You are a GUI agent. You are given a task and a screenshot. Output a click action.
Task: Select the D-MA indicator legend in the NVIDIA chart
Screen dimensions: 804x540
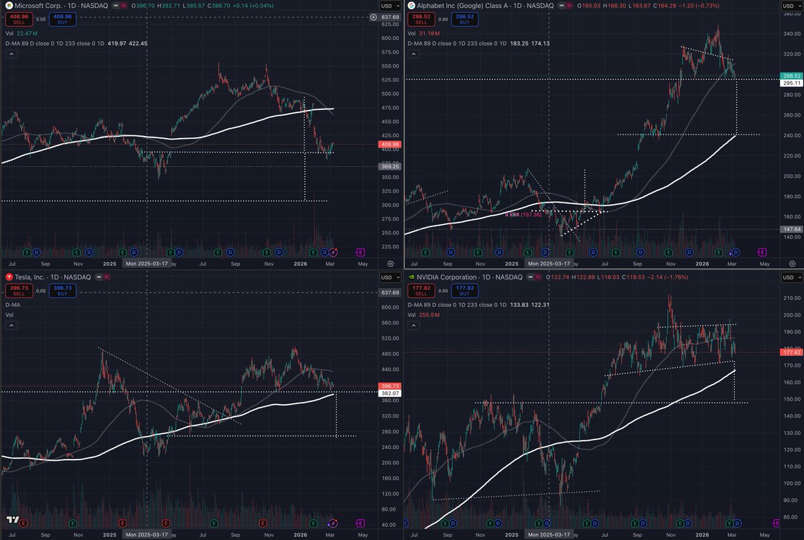click(x=479, y=305)
